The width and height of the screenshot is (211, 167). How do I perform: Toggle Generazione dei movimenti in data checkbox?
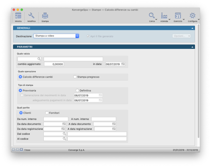(22, 95)
